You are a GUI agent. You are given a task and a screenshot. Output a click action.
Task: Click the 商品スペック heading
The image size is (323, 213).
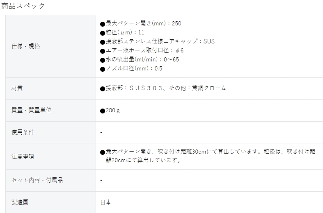pos(23,6)
